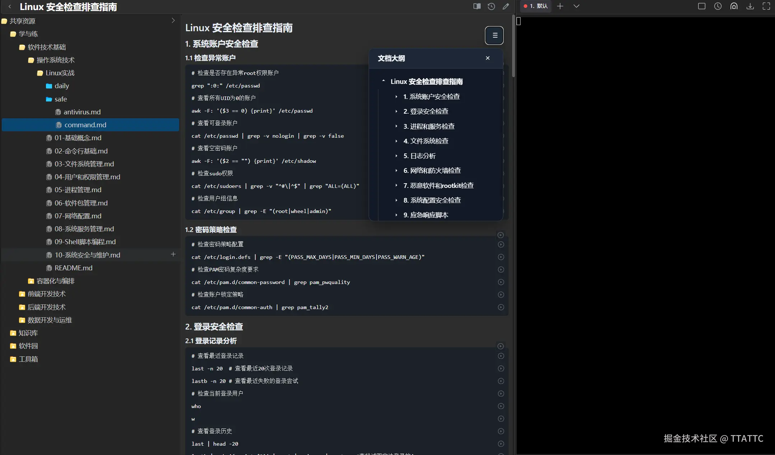This screenshot has width=775, height=455.
Task: Expand outline item 2. 登录安全检查
Action: (396, 112)
